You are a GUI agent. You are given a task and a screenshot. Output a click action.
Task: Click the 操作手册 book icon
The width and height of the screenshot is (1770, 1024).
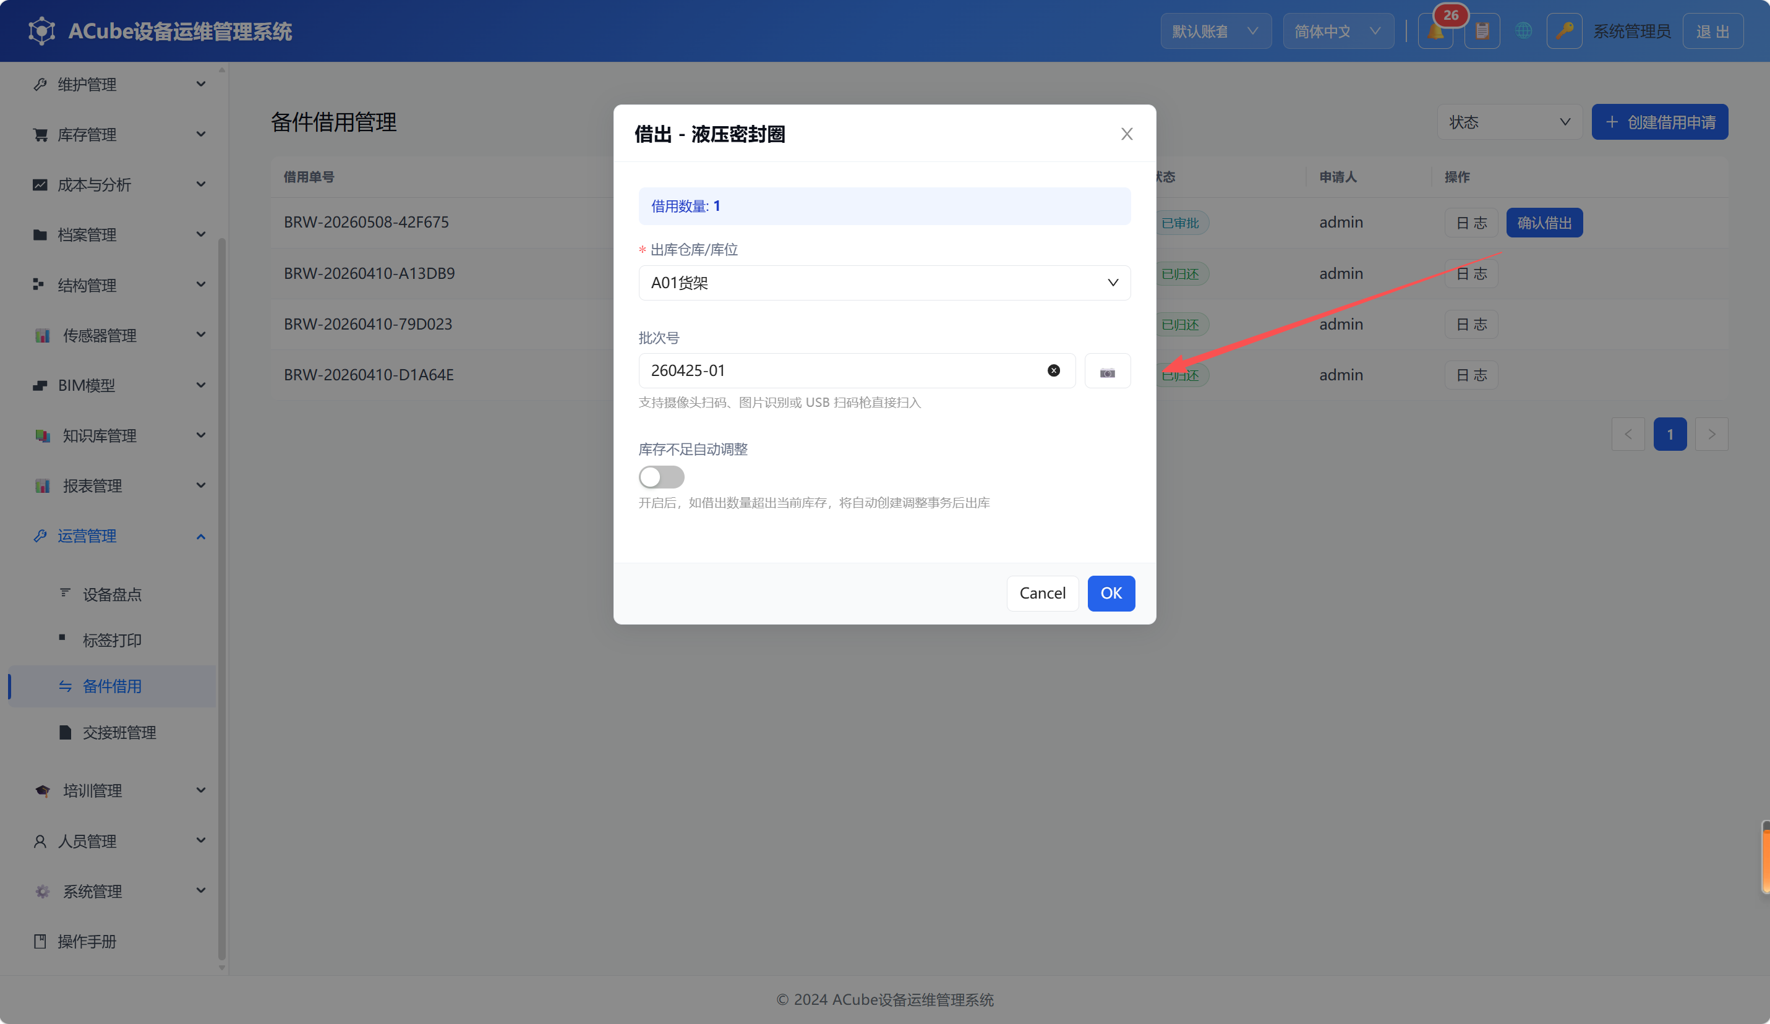40,942
